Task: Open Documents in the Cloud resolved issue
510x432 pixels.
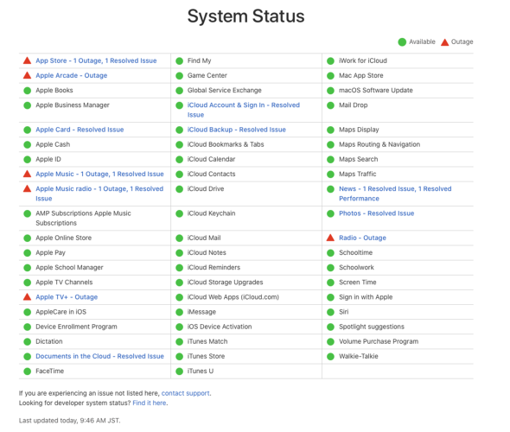Action: 99,356
